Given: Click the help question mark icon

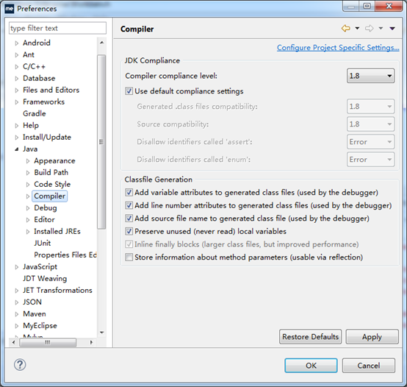Looking at the screenshot, I should click(20, 365).
